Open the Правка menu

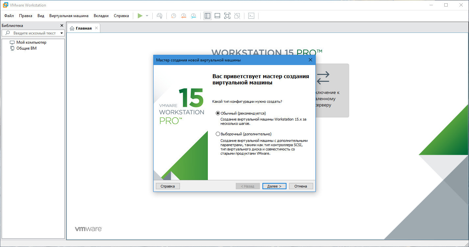pos(26,16)
